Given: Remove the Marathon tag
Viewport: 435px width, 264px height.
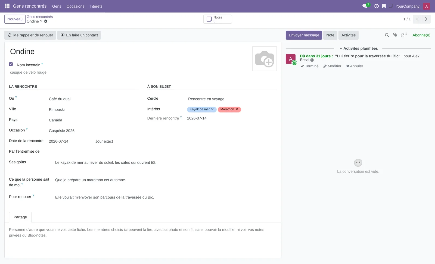Looking at the screenshot, I should pos(237,109).
